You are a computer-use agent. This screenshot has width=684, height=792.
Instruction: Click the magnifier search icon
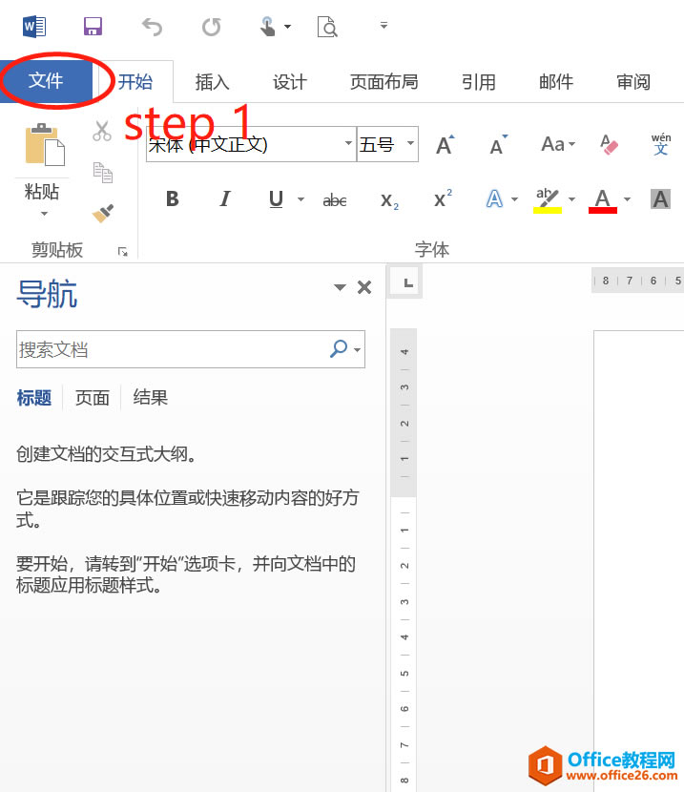pyautogui.click(x=339, y=348)
